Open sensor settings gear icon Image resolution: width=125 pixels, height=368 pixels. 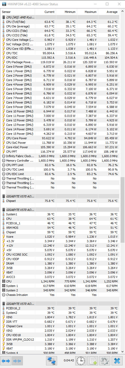pos(105,360)
